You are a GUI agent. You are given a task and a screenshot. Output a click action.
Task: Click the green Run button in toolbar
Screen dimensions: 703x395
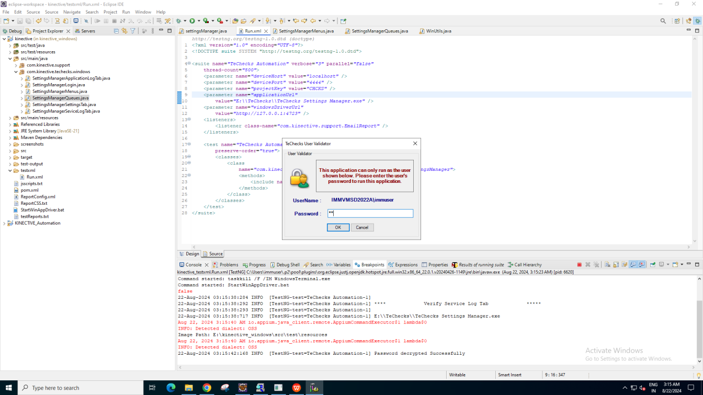[192, 21]
